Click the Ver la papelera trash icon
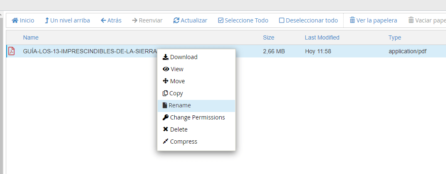The width and height of the screenshot is (446, 174). 352,20
